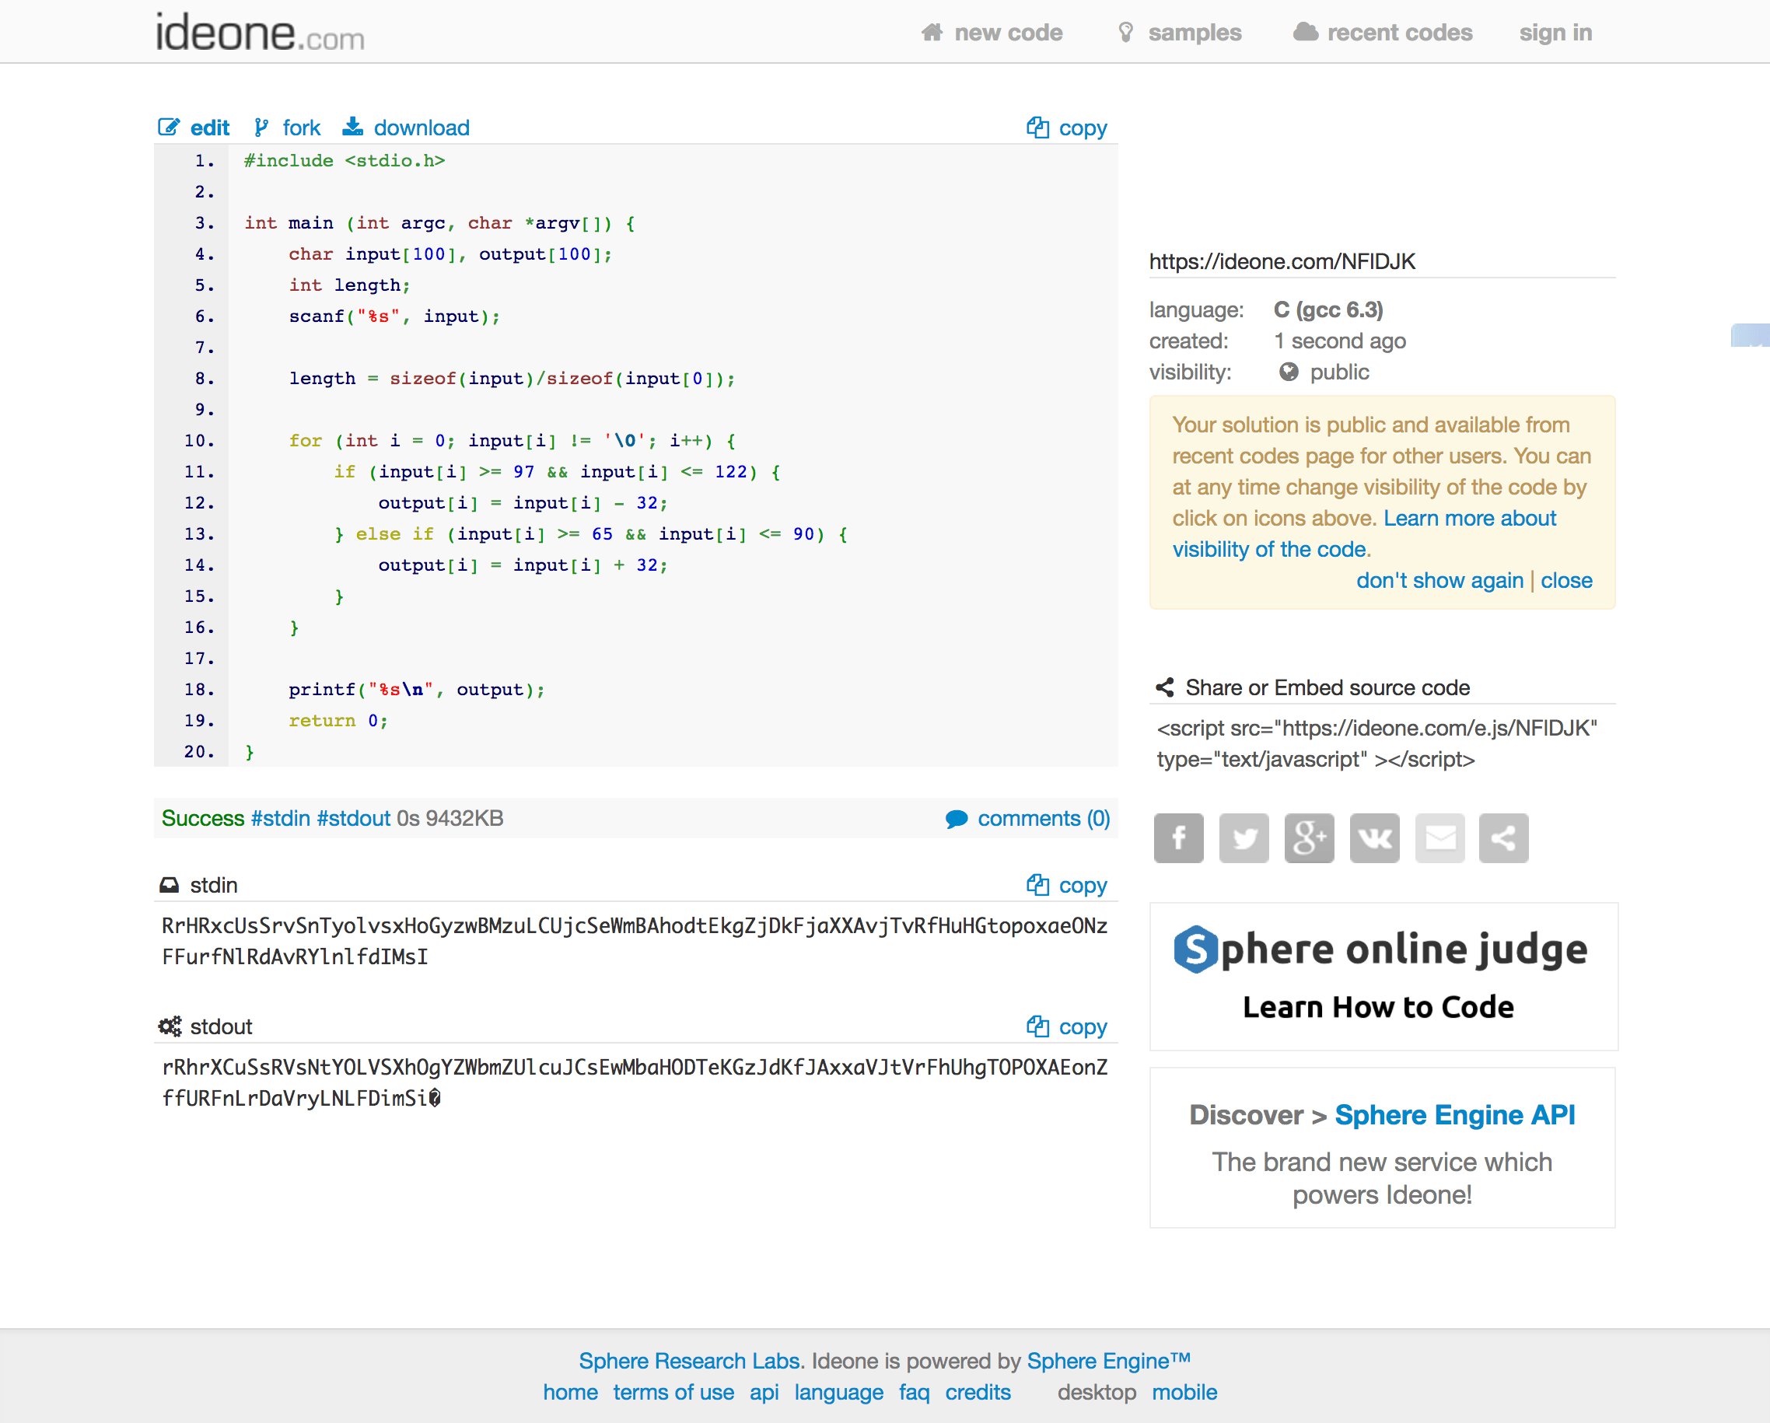Open the generic share icon
Viewport: 1770px width, 1423px height.
click(1503, 838)
